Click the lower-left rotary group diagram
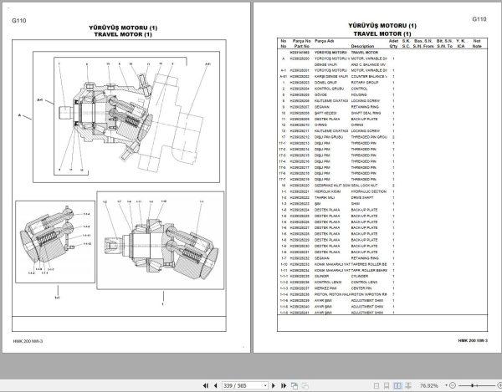The width and height of the screenshot is (502, 392). click(55, 242)
